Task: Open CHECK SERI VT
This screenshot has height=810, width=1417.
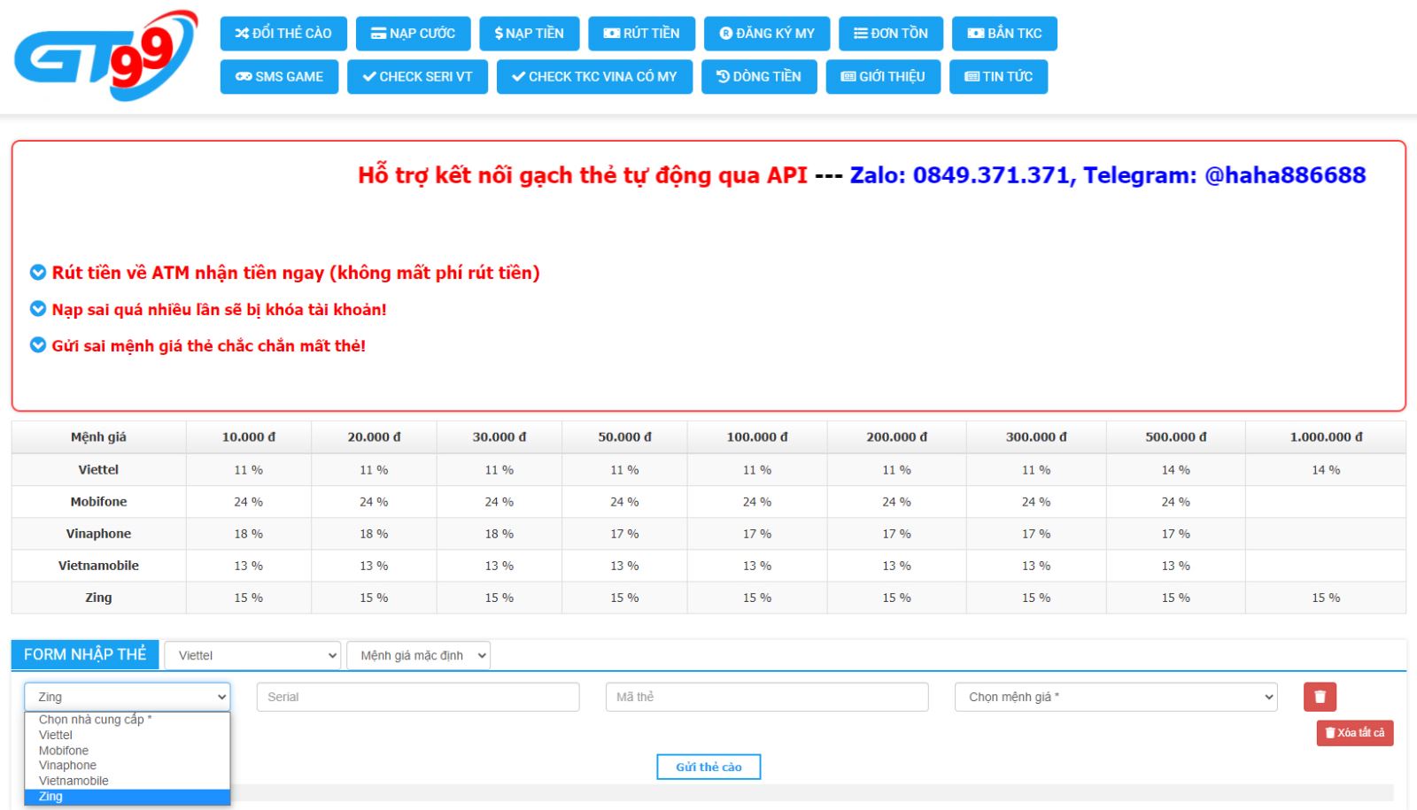Action: pyautogui.click(x=417, y=77)
